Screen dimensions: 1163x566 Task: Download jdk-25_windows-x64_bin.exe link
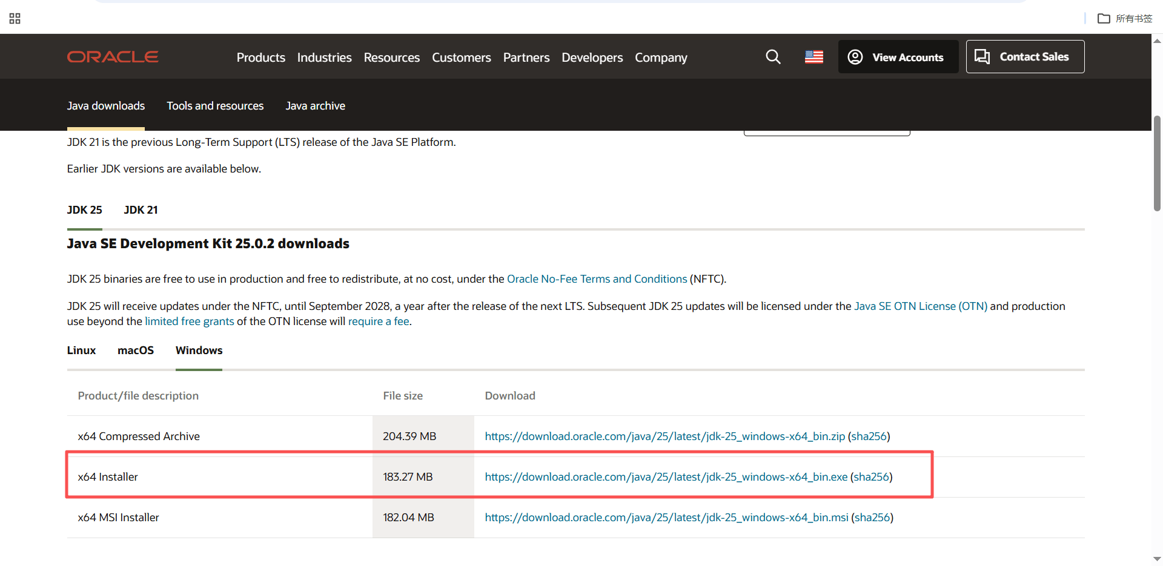pyautogui.click(x=666, y=477)
